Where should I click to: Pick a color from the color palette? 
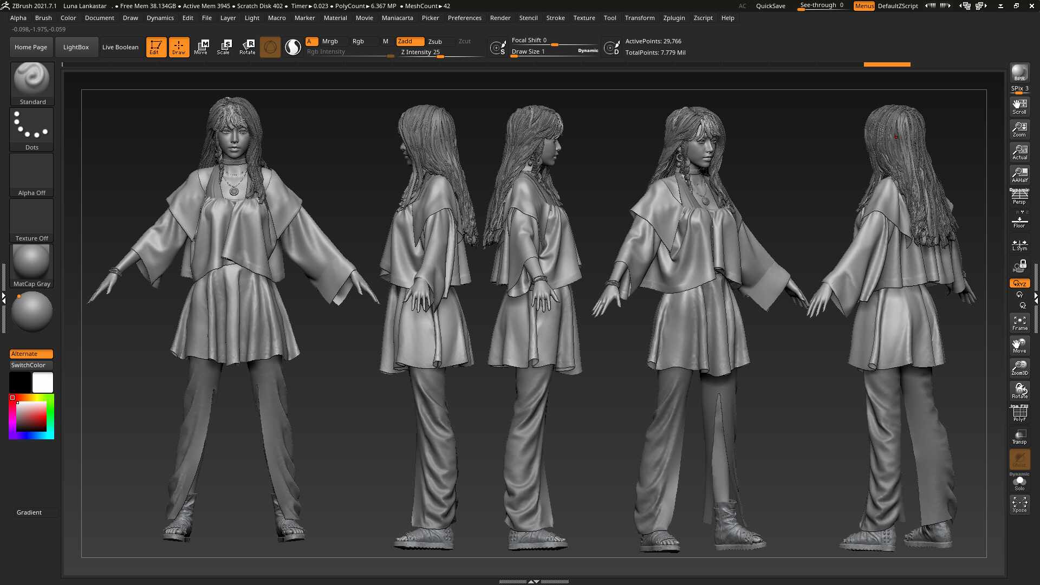31,416
